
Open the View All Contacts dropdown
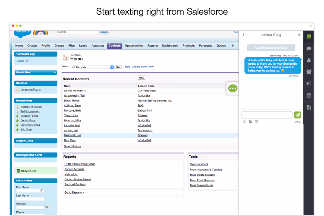click(x=92, y=67)
